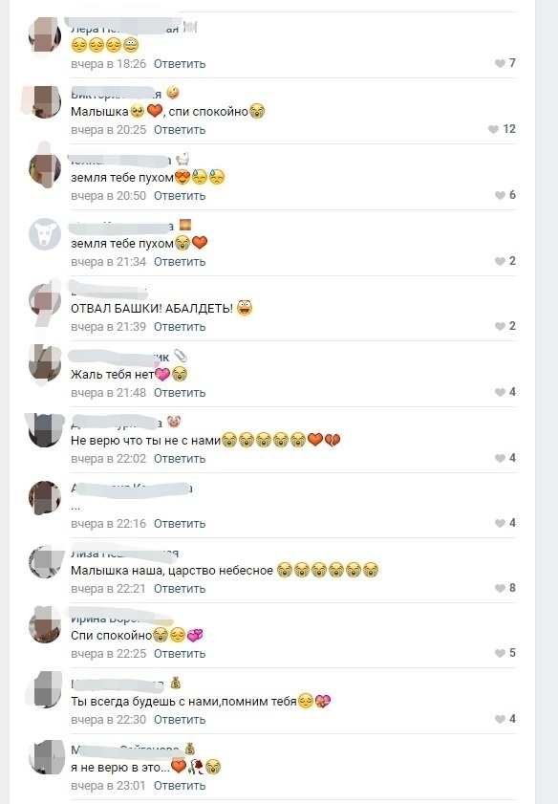
Task: Open avatar of the 22:30 commenter
Action: tap(45, 690)
